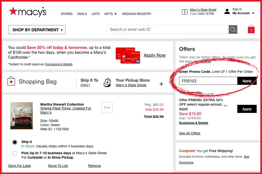Image resolution: width=262 pixels, height=174 pixels.
Task: Click the store locator icon
Action: tap(185, 12)
